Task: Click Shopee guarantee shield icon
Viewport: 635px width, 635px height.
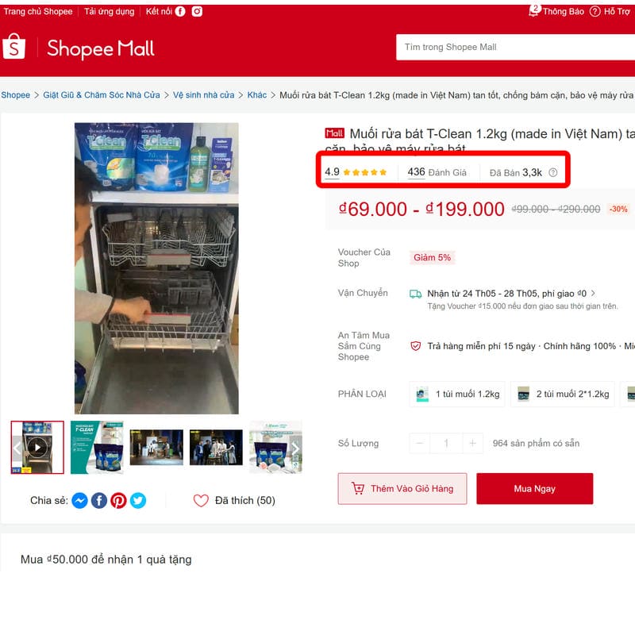Action: tap(415, 346)
